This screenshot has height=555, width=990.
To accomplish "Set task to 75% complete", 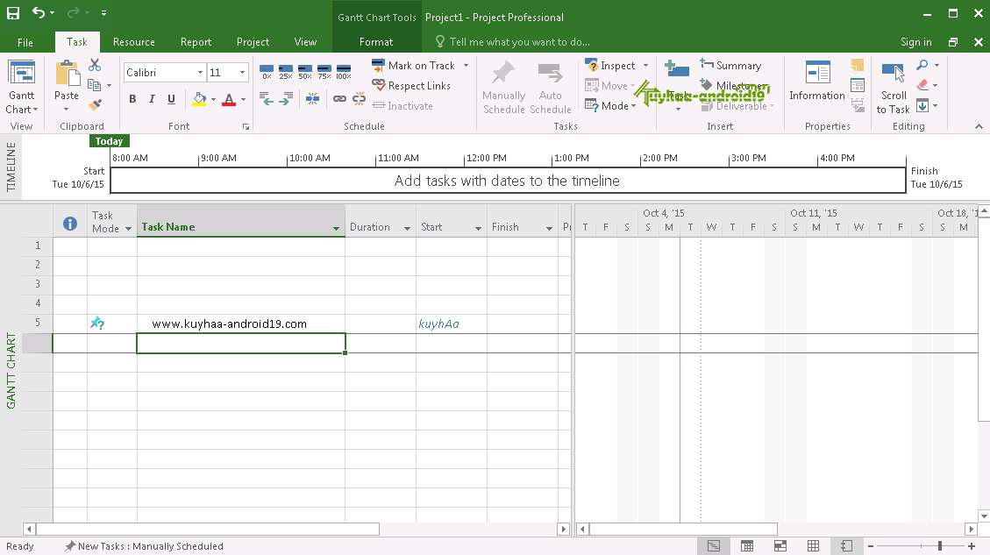I will point(324,71).
